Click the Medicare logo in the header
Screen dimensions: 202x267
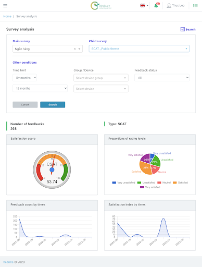[101, 6]
